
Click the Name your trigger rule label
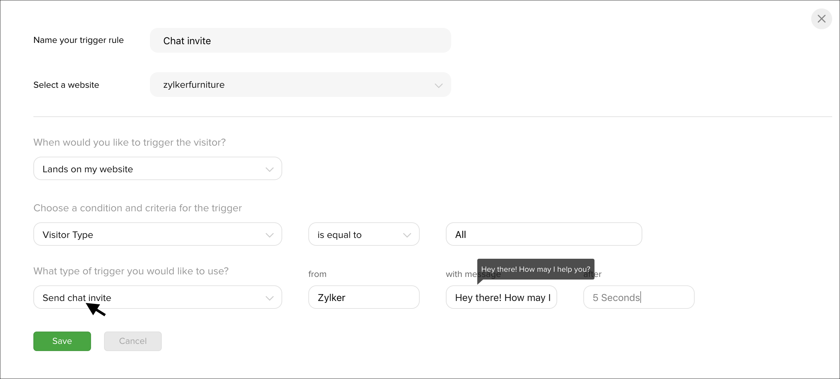(78, 40)
